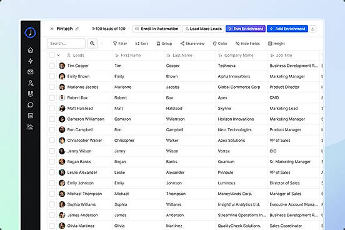Open the J logo in the sidebar
Viewport: 345px width, 230px height.
click(x=31, y=32)
